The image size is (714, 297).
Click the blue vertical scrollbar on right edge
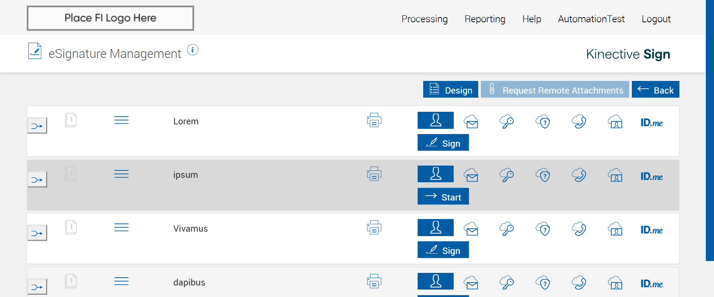click(x=710, y=130)
